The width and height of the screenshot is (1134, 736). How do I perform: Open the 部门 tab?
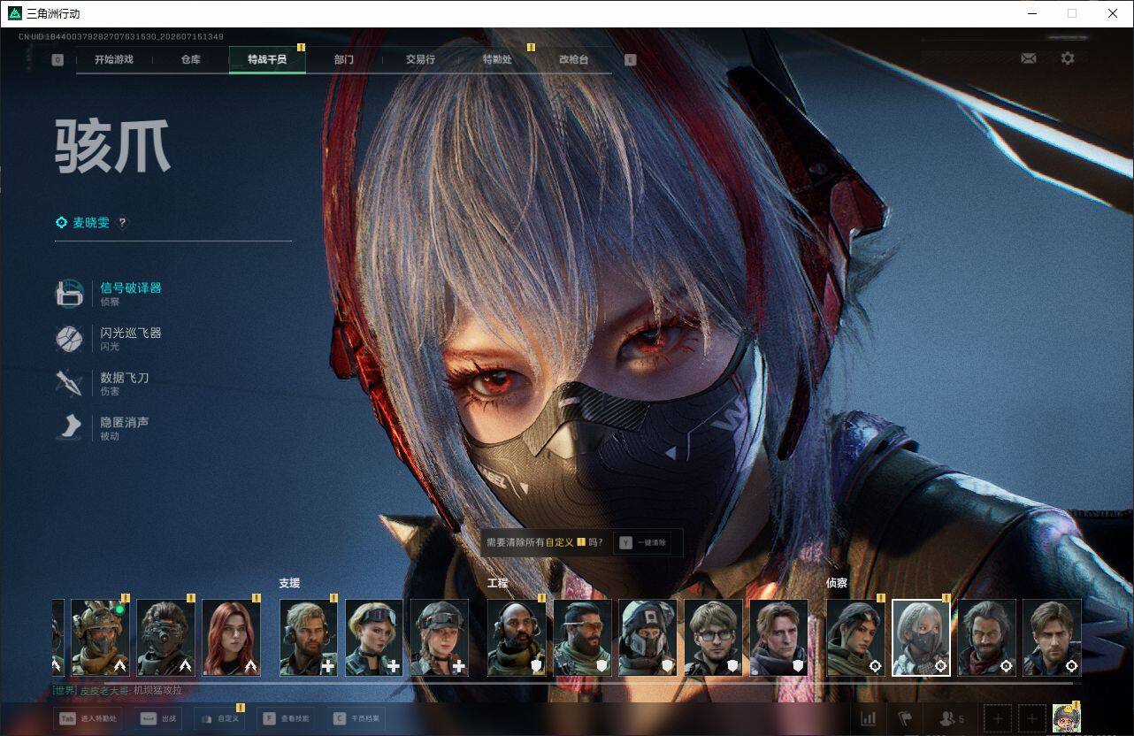(344, 59)
